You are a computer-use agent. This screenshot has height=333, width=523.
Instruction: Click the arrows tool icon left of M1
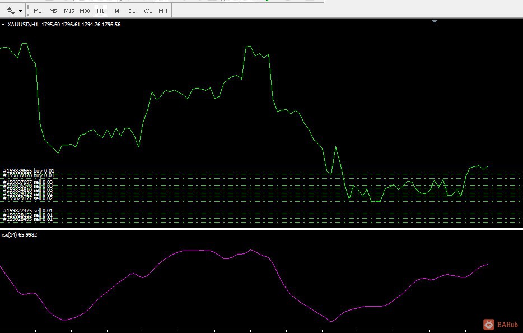[11, 11]
